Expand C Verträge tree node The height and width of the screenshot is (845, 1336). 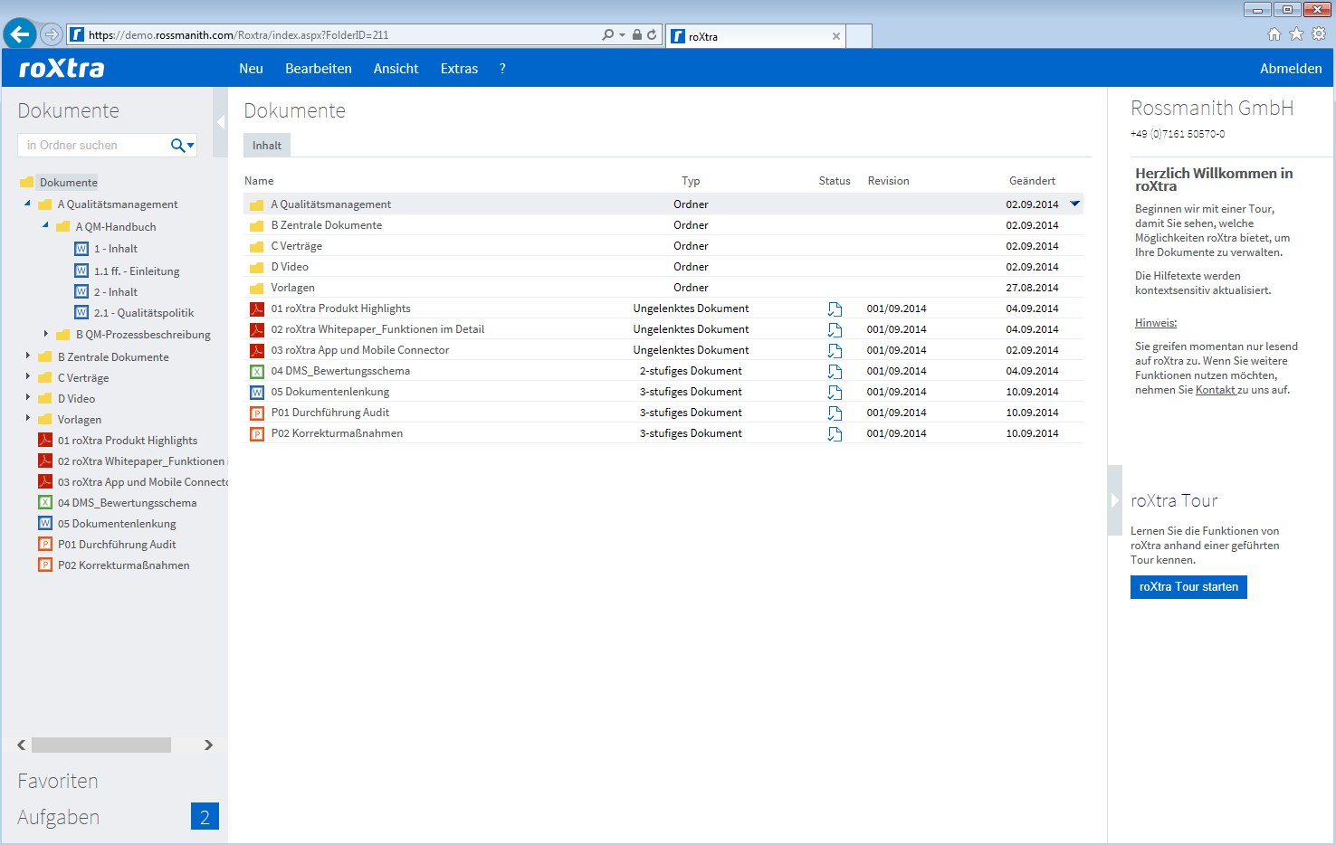click(x=28, y=376)
